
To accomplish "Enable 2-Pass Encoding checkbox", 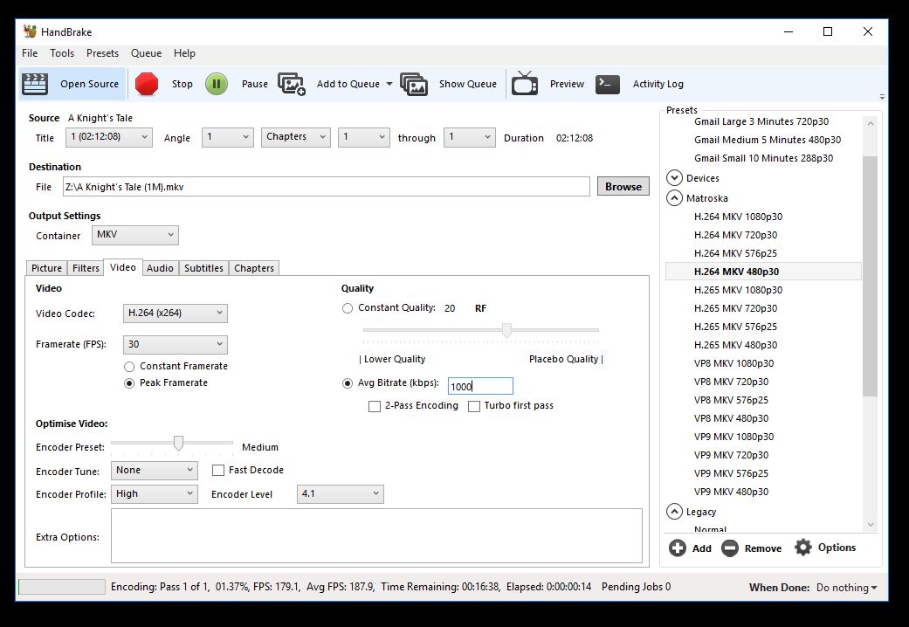I will [x=375, y=406].
